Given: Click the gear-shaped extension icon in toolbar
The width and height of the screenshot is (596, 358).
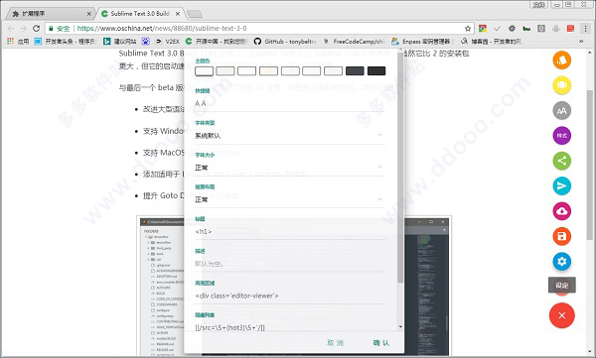Looking at the screenshot, I should click(x=512, y=29).
